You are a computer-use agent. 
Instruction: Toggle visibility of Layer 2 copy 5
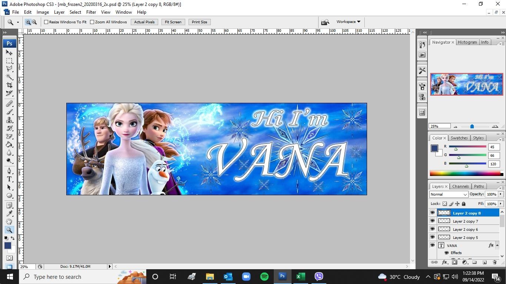pyautogui.click(x=432, y=237)
